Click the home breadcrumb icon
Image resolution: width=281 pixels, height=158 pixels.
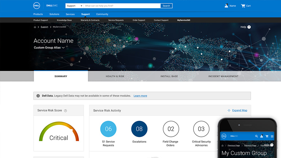click(x=35, y=27)
